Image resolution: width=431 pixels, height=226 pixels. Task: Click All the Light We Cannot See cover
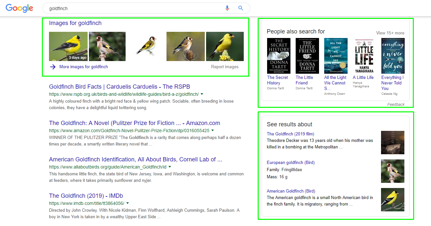[336, 56]
